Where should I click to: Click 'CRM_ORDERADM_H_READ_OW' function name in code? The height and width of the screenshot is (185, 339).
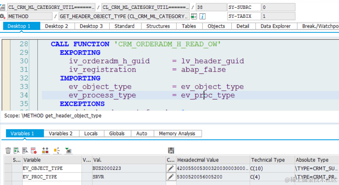click(x=167, y=44)
